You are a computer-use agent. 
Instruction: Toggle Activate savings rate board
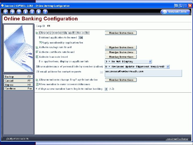coord(37,47)
